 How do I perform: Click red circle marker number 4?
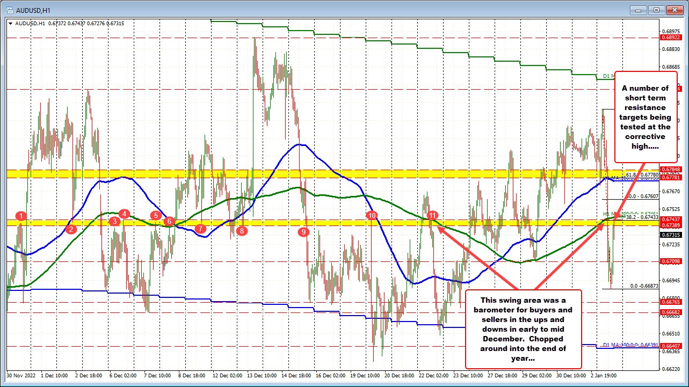(x=125, y=214)
